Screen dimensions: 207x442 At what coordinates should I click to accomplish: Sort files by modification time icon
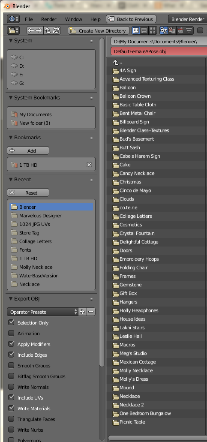180,30
